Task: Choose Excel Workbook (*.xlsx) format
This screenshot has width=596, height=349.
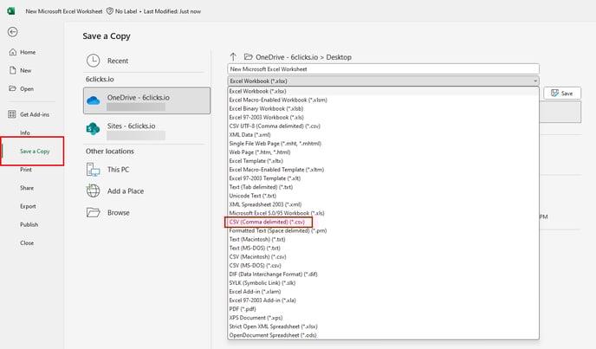Action: 383,91
